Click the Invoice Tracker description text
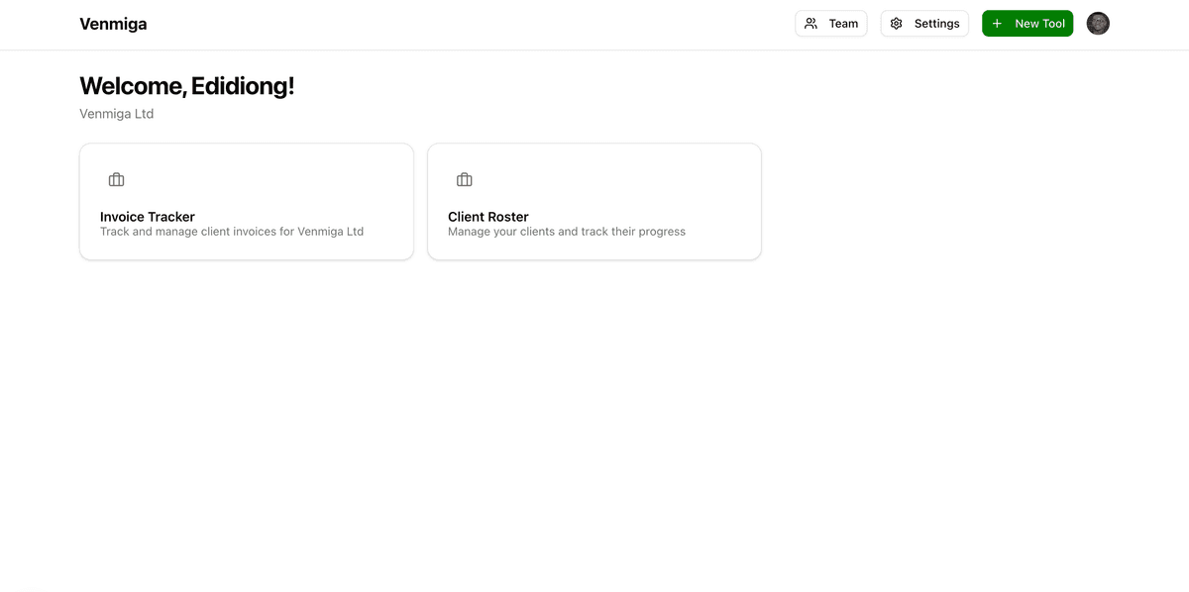Image resolution: width=1189 pixels, height=592 pixels. pyautogui.click(x=232, y=232)
